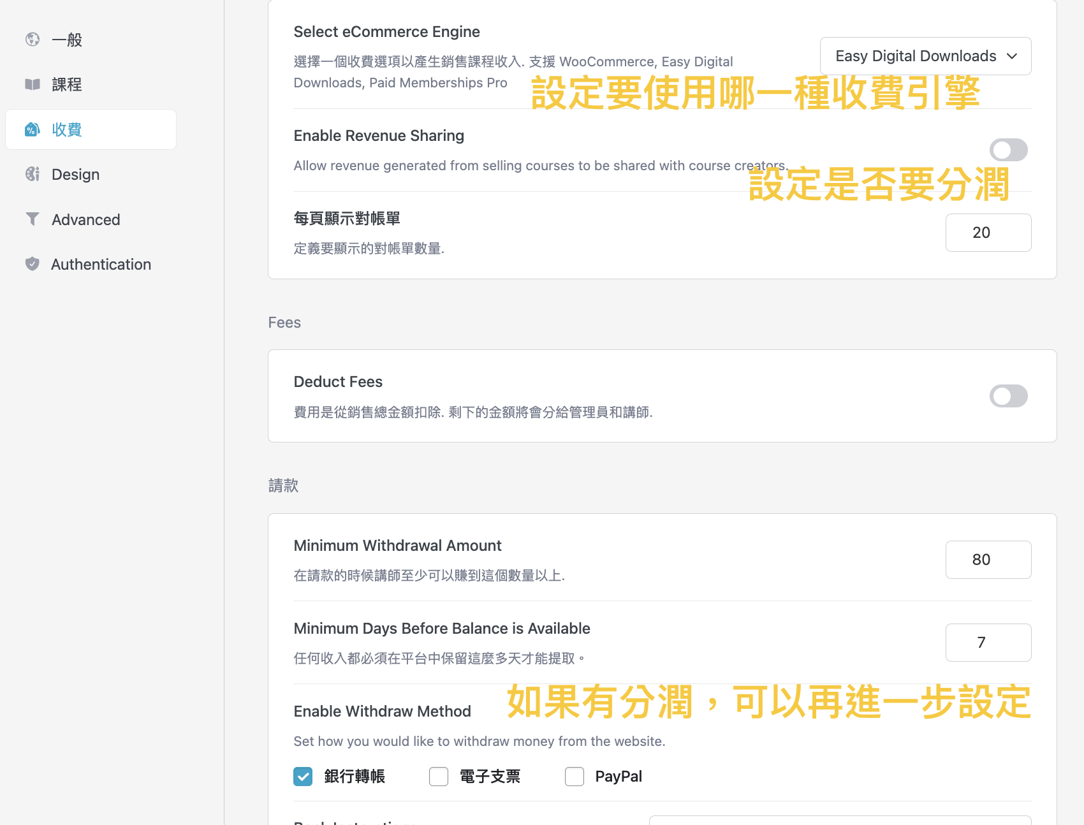The width and height of the screenshot is (1084, 825).
Task: Check the 電子支票 withdraw option
Action: 439,777
